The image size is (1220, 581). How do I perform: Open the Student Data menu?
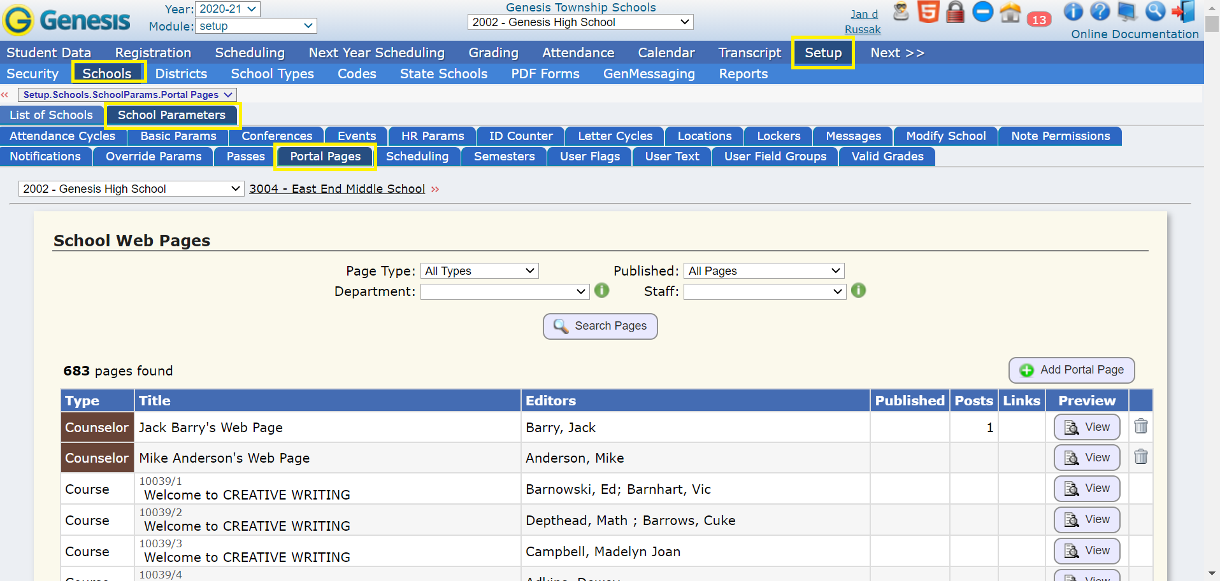tap(49, 53)
